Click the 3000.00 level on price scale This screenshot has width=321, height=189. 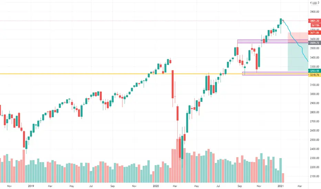[314, 94]
